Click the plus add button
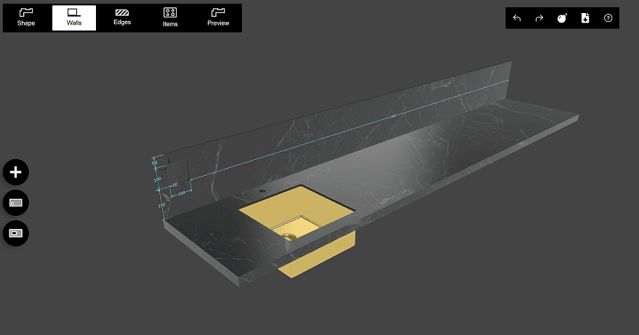This screenshot has width=639, height=335. pyautogui.click(x=16, y=172)
